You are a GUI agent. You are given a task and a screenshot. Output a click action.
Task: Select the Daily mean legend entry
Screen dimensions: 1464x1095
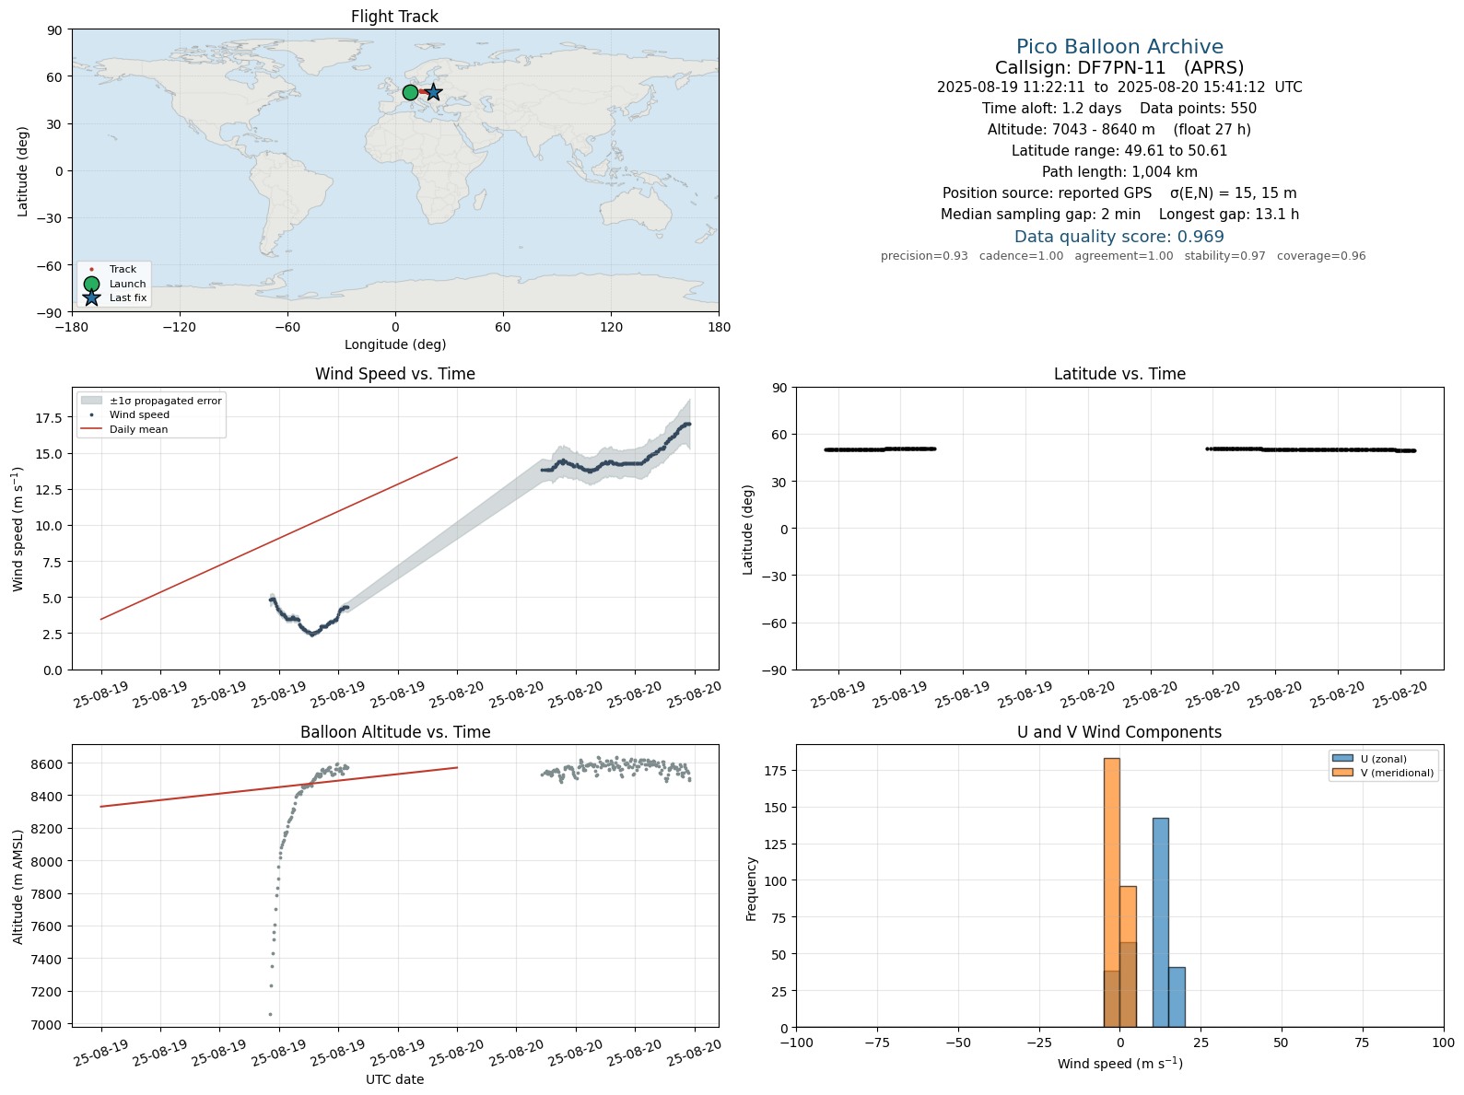click(124, 429)
